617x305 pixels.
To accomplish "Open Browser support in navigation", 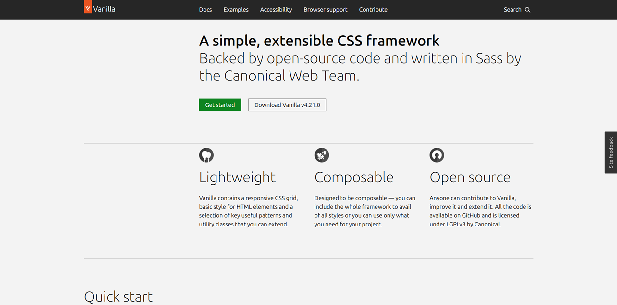I will coord(325,10).
